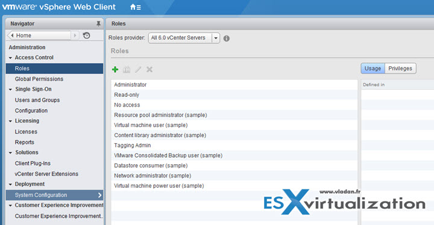Open the home menu icon in header
This screenshot has height=225, width=434.
[x=136, y=7]
